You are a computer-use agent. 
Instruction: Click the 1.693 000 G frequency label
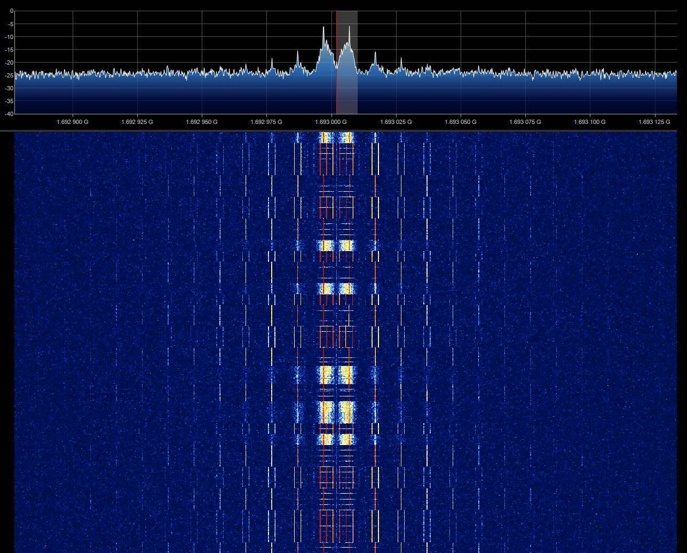[331, 122]
